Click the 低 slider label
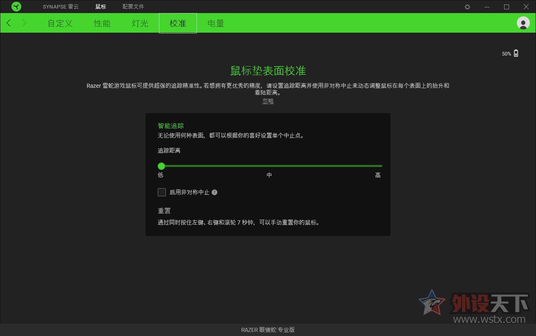Image resolution: width=536 pixels, height=336 pixels. (161, 175)
